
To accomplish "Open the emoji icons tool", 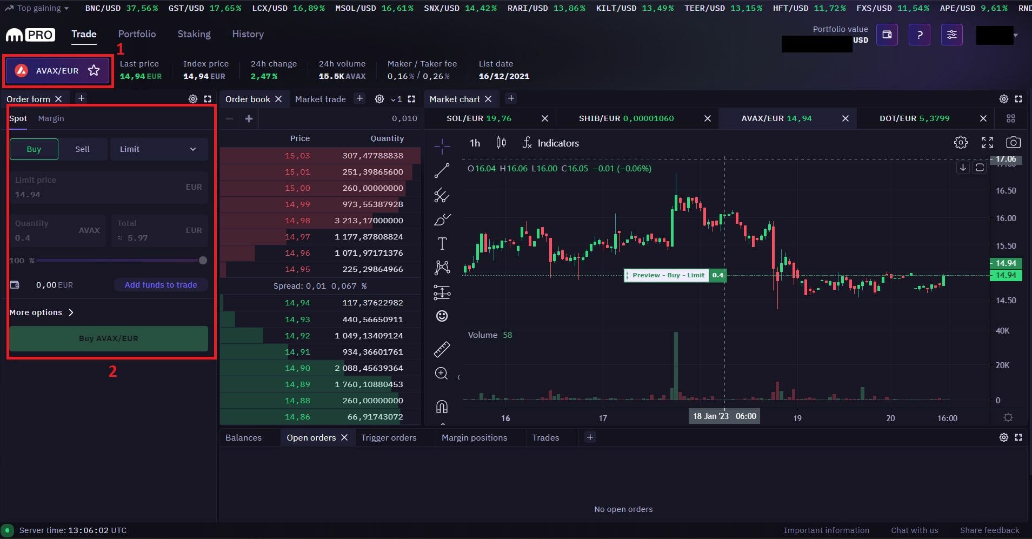I will [x=442, y=316].
